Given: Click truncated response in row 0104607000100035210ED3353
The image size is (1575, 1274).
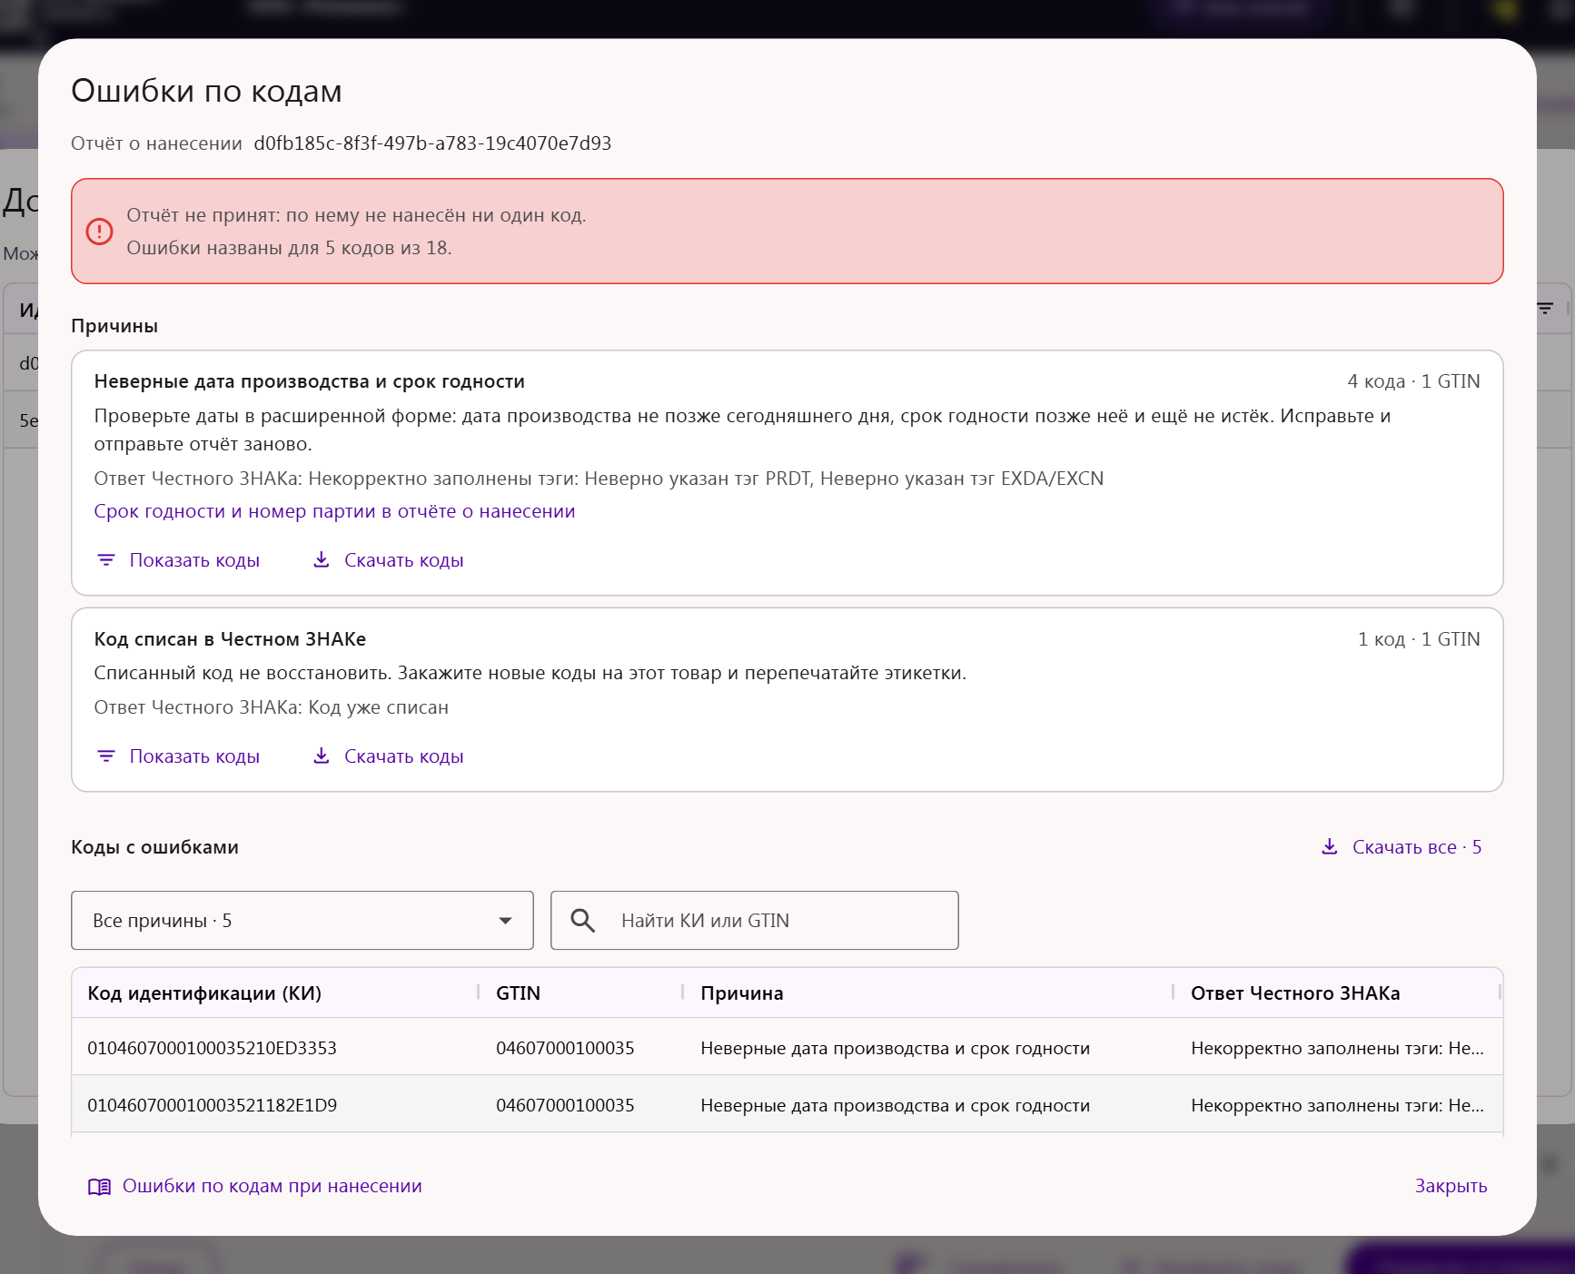Looking at the screenshot, I should pyautogui.click(x=1337, y=1048).
